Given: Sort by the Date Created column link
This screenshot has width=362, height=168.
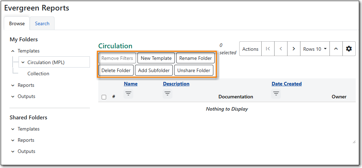Looking at the screenshot, I should click(286, 84).
